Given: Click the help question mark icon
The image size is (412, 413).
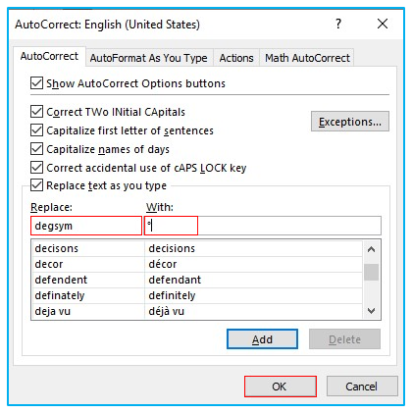Looking at the screenshot, I should tap(338, 24).
